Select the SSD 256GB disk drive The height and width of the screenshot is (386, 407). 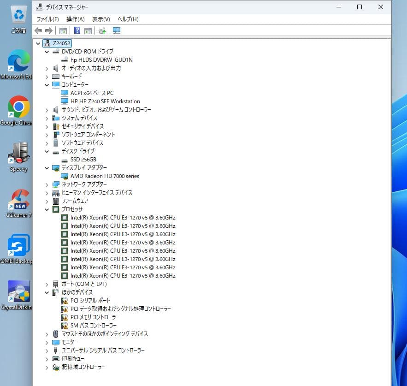83,160
